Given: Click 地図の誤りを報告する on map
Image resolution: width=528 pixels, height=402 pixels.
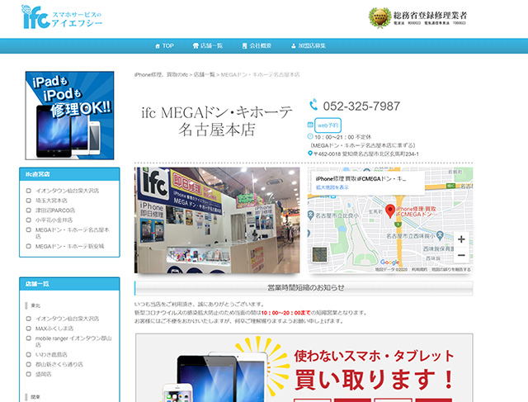Looking at the screenshot, I should pos(451,270).
